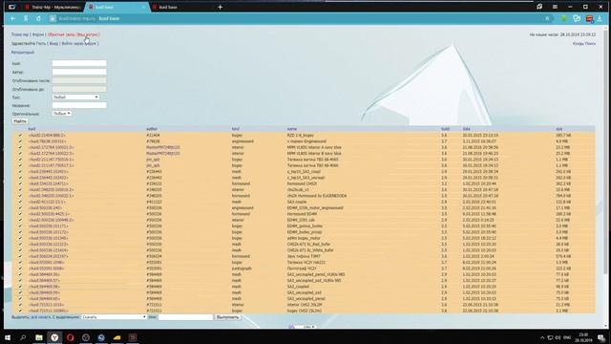Switch to Yandex Browser in the taskbar
The width and height of the screenshot is (611, 344).
coord(54,337)
